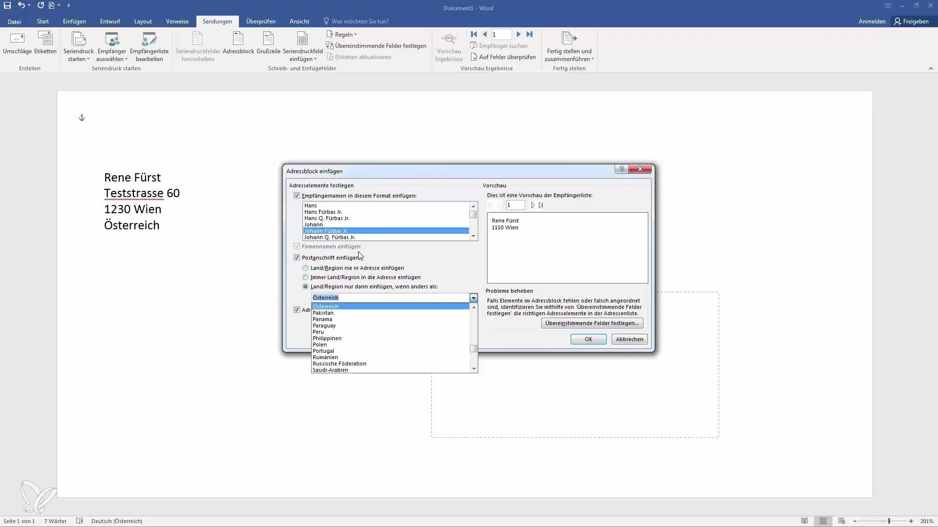Click Anmelden sign-in link
Viewport: 938px width, 527px height.
[872, 21]
